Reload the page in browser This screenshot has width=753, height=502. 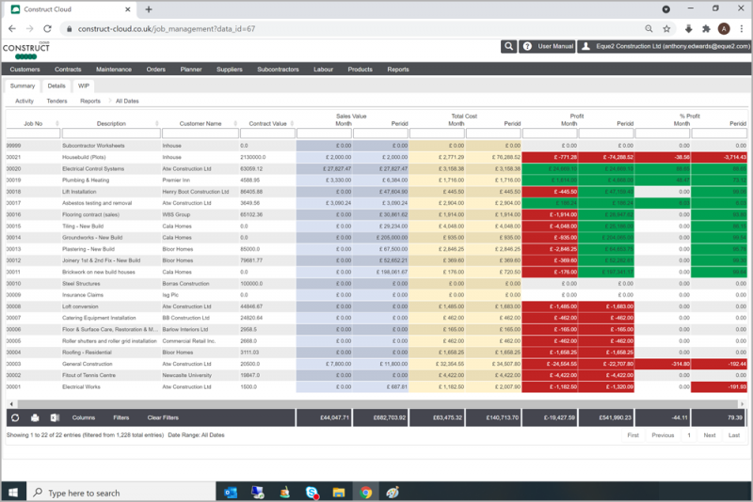coord(47,29)
